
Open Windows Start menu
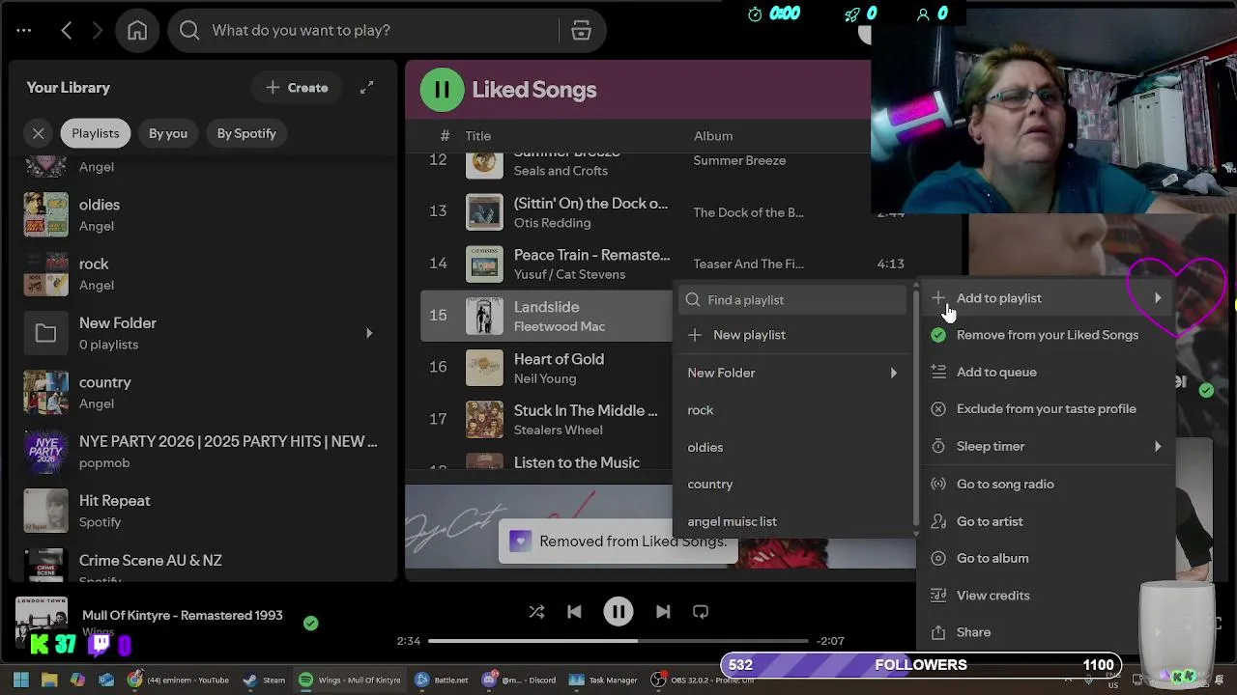coord(21,680)
